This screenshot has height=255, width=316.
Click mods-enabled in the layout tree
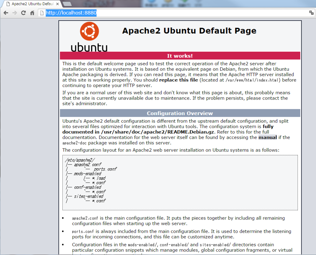(x=87, y=174)
